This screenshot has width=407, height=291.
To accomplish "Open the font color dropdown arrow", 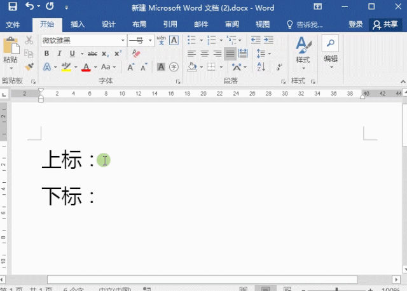I will click(x=95, y=67).
